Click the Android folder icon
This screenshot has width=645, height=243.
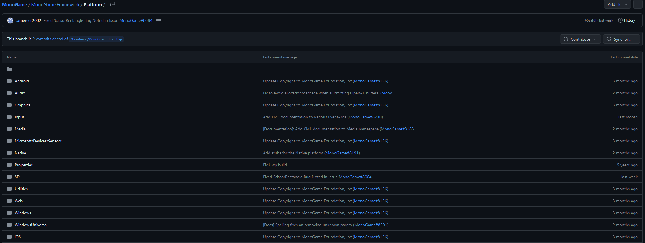pyautogui.click(x=9, y=81)
